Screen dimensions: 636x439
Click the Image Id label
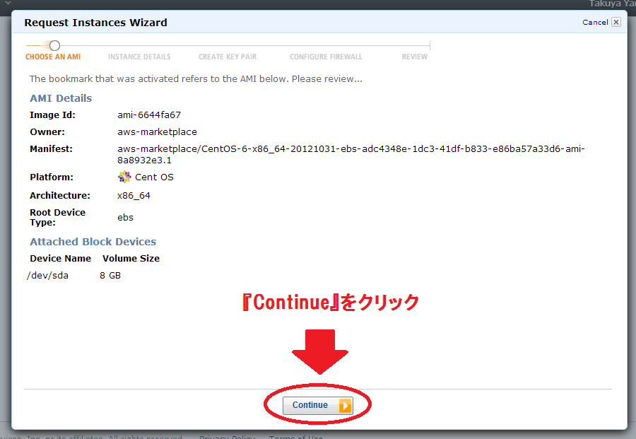tap(53, 115)
